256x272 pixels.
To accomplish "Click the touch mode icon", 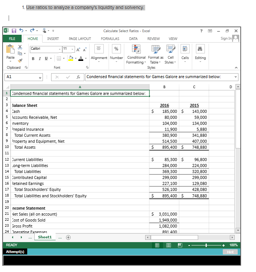I will pyautogui.click(x=44, y=31).
